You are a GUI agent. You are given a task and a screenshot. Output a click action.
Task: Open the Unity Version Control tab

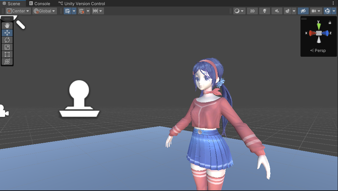tap(82, 3)
